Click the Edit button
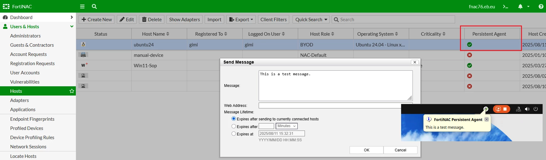The image size is (546, 160). click(x=127, y=19)
